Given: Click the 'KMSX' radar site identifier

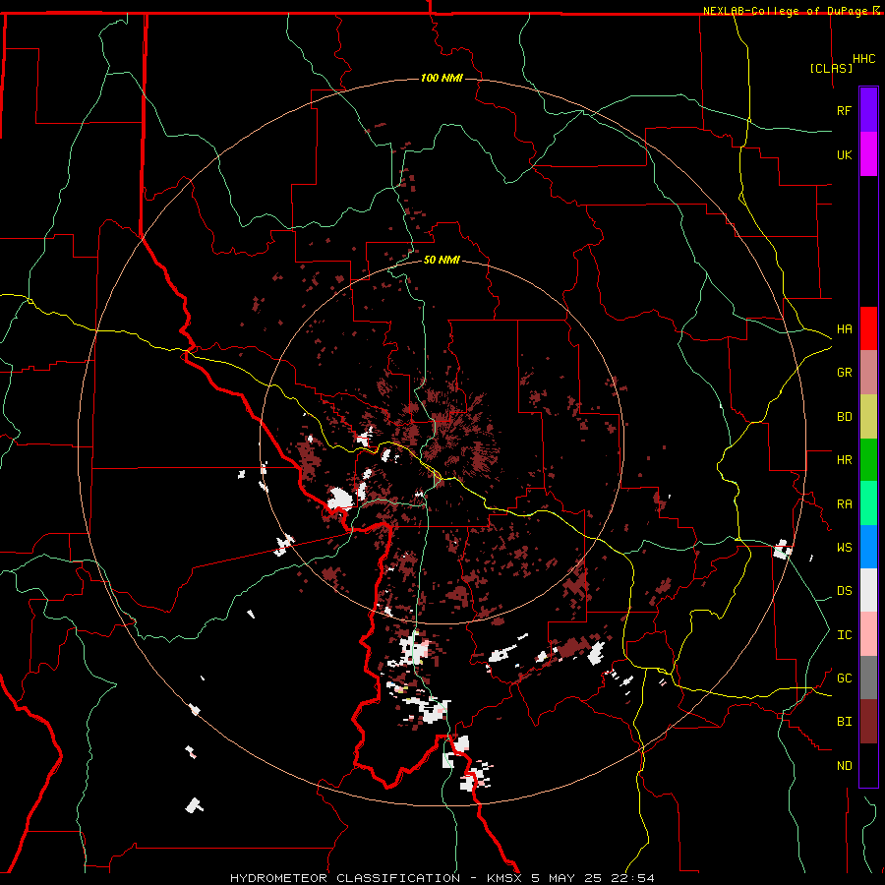Looking at the screenshot, I should 505,878.
